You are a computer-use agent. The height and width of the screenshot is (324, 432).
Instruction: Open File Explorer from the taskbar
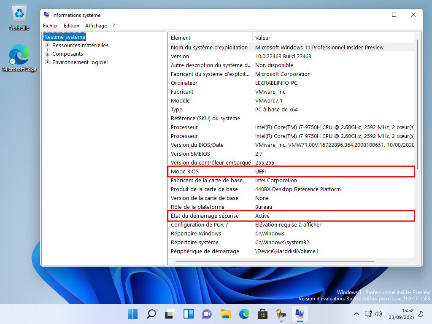226,314
